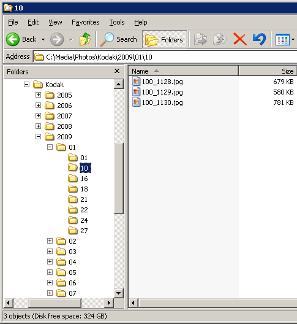Click the folder tree scroll up arrow

(119, 84)
